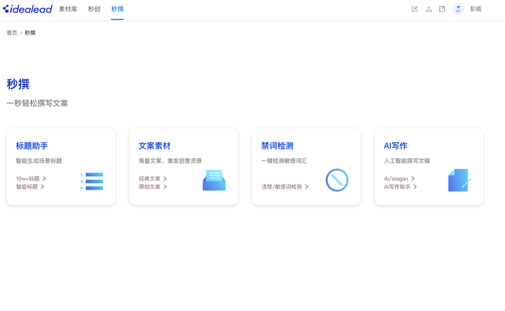Select the 秒撰 tab
This screenshot has height=311, width=505.
click(117, 9)
